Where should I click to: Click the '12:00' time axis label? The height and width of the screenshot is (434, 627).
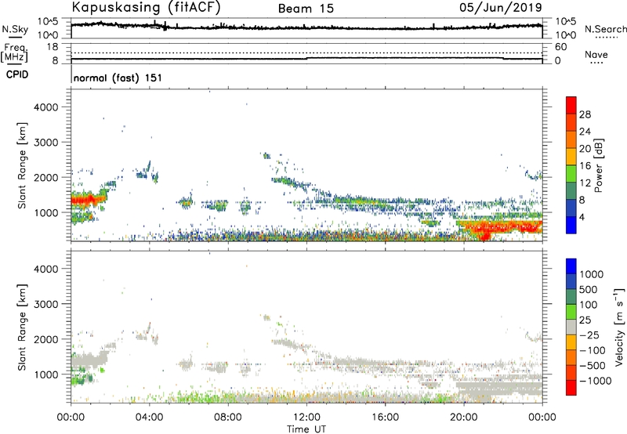(306, 418)
